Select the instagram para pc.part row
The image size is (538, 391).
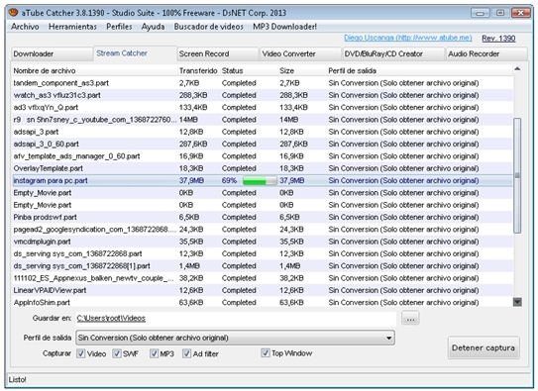pos(263,180)
